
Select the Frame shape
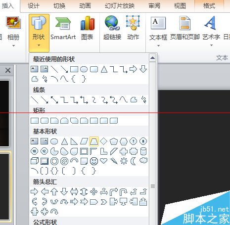[84, 151]
